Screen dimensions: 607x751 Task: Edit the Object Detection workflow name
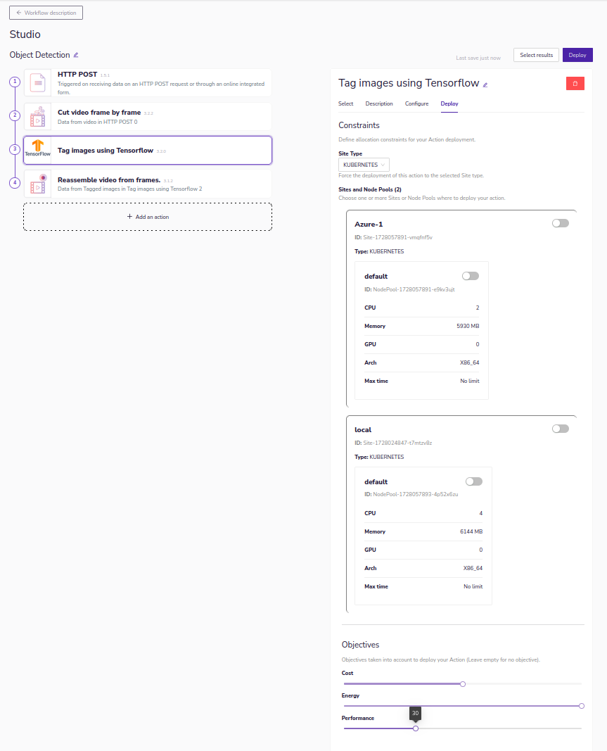point(76,55)
